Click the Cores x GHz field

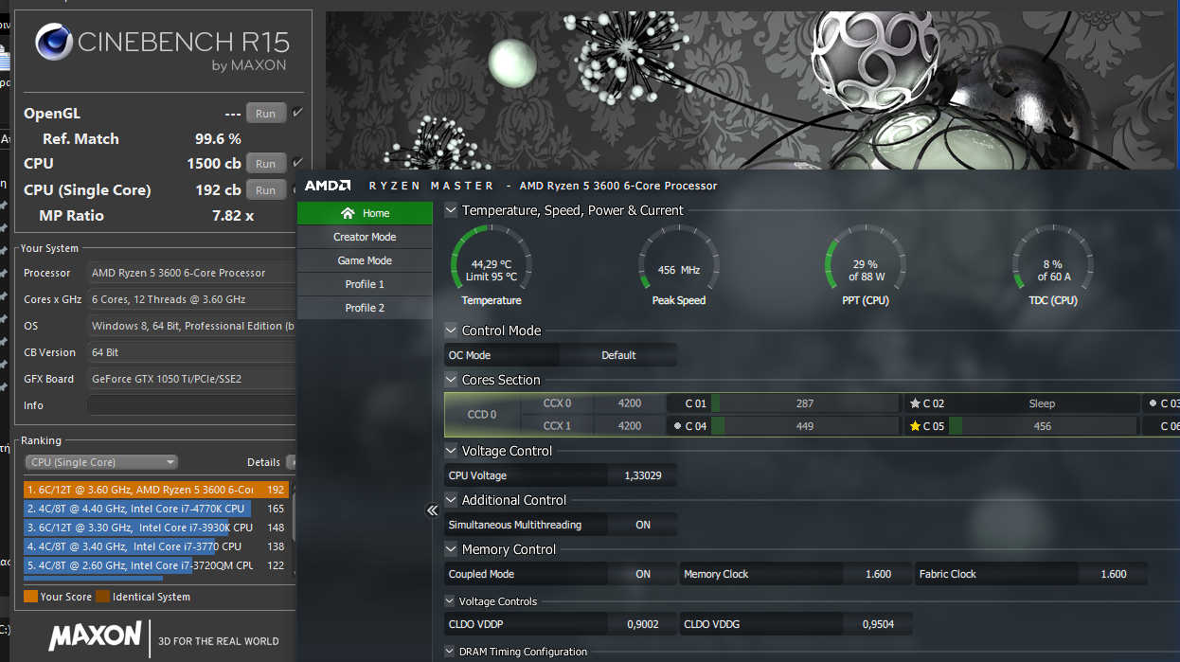(x=192, y=299)
